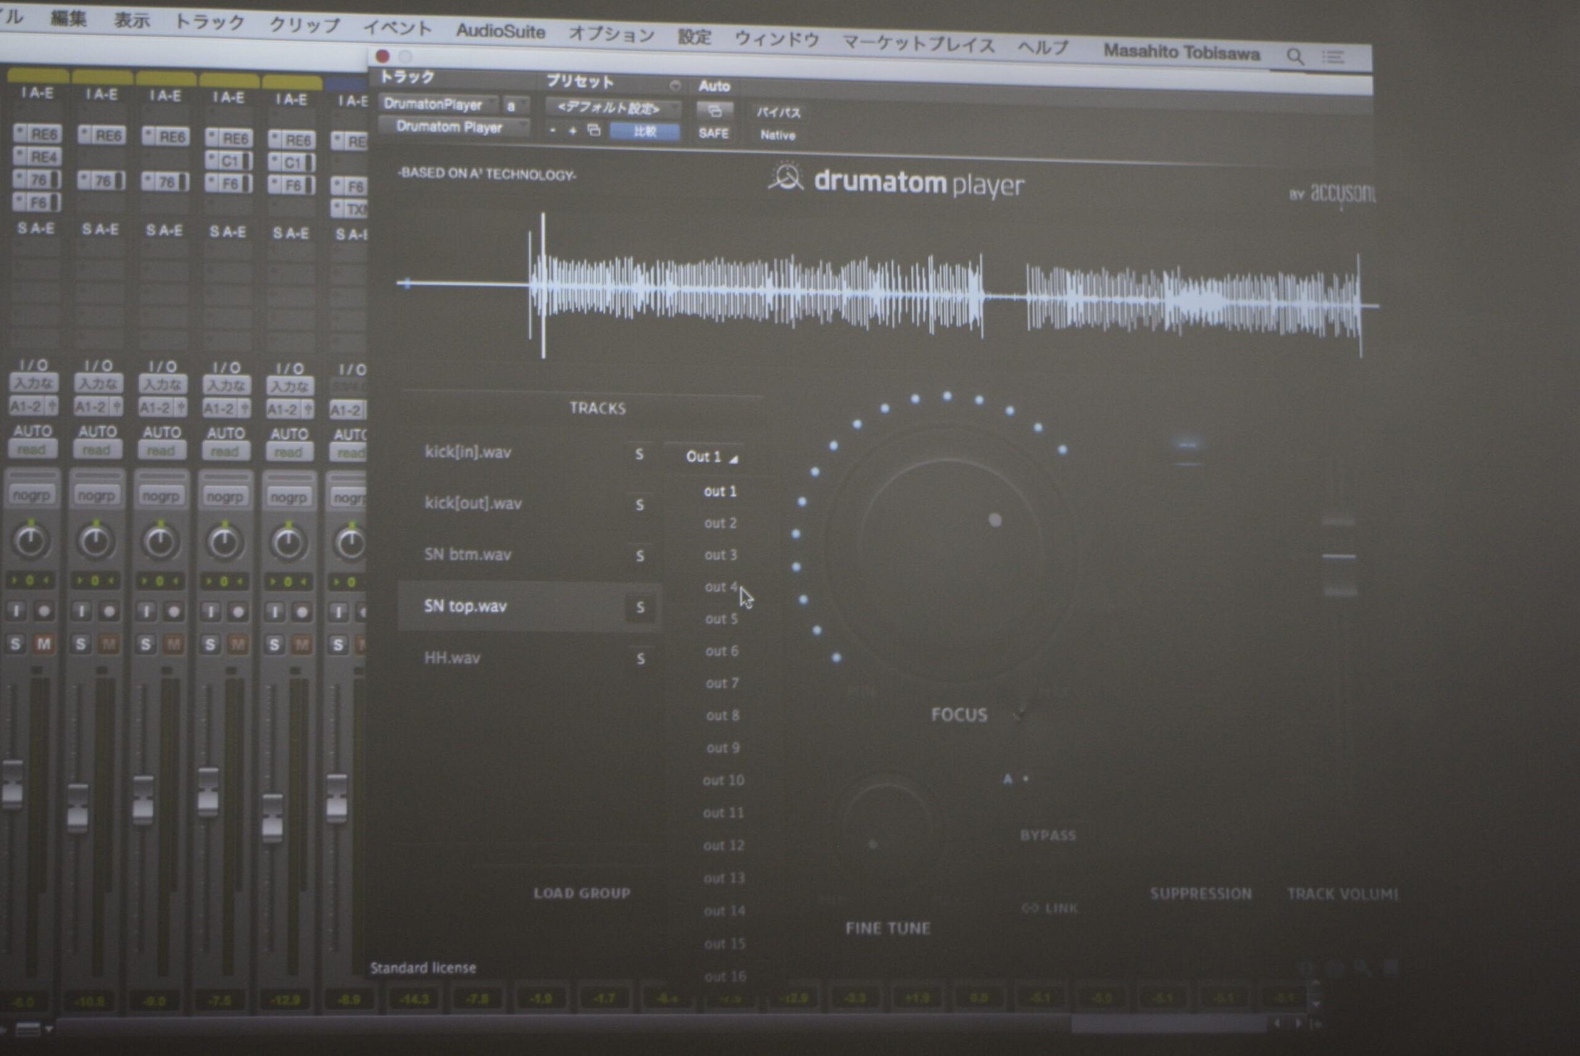This screenshot has width=1580, height=1056.
Task: Solo the kick[in].wav track in Drumatom
Action: coord(639,454)
